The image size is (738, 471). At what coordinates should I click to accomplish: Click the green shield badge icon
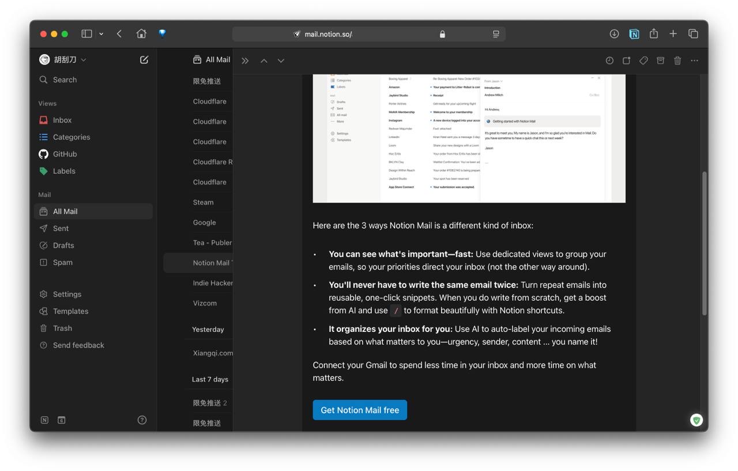pos(696,420)
